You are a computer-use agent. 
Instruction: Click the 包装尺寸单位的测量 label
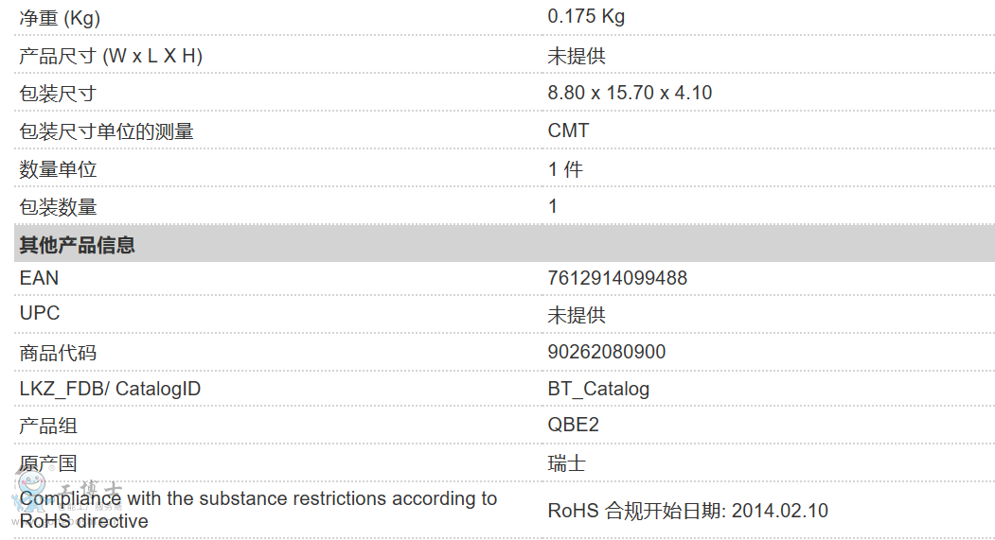click(x=106, y=131)
